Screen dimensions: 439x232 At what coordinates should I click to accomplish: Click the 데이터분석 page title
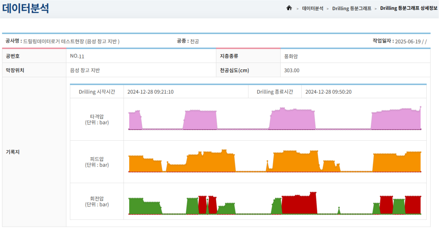(25, 8)
